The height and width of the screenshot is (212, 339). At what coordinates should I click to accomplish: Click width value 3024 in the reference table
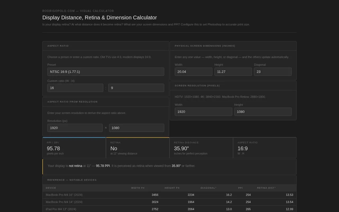point(155,202)
